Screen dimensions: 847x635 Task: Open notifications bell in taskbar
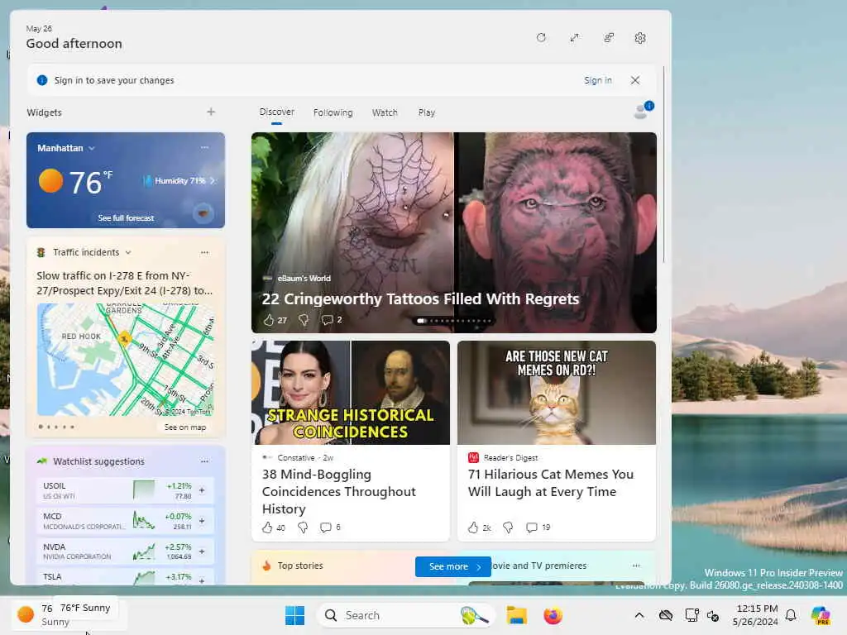tap(791, 615)
